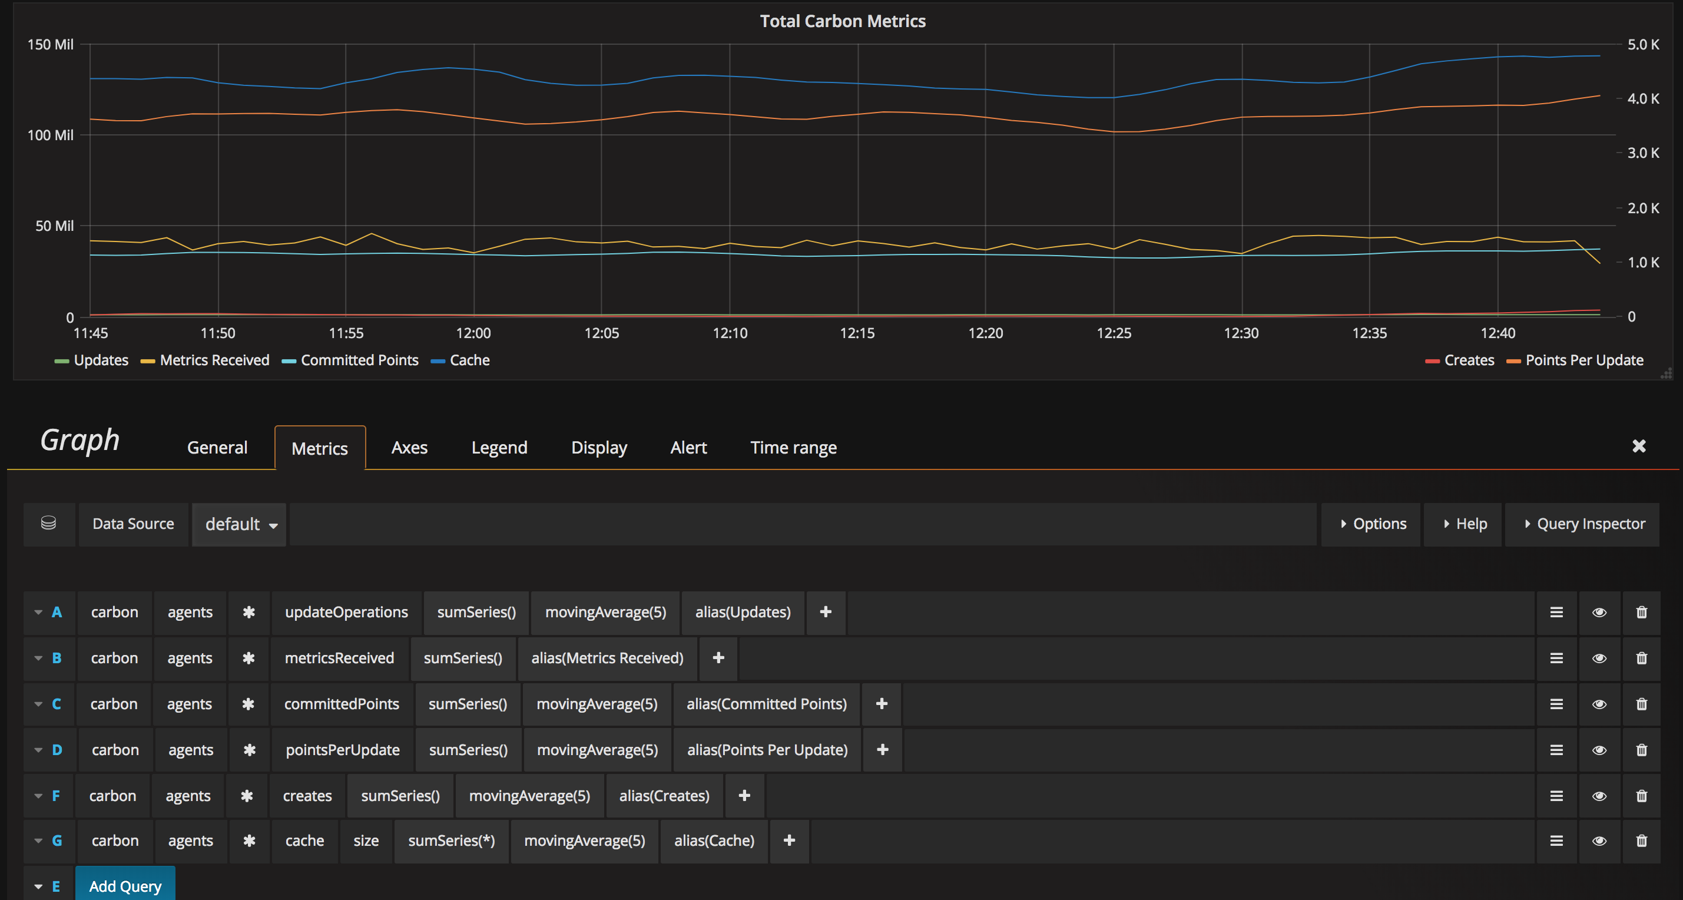
Task: Click the Total Carbon Metrics panel title
Action: coord(842,21)
